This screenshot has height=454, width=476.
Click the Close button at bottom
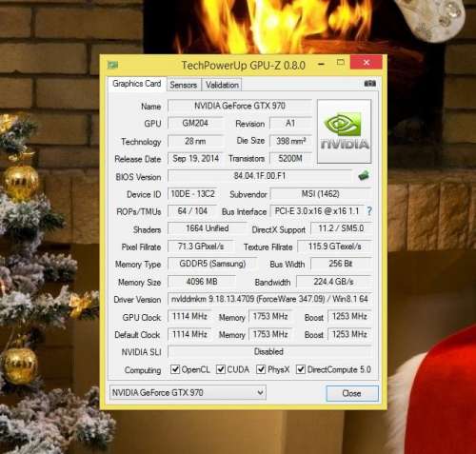coord(352,393)
